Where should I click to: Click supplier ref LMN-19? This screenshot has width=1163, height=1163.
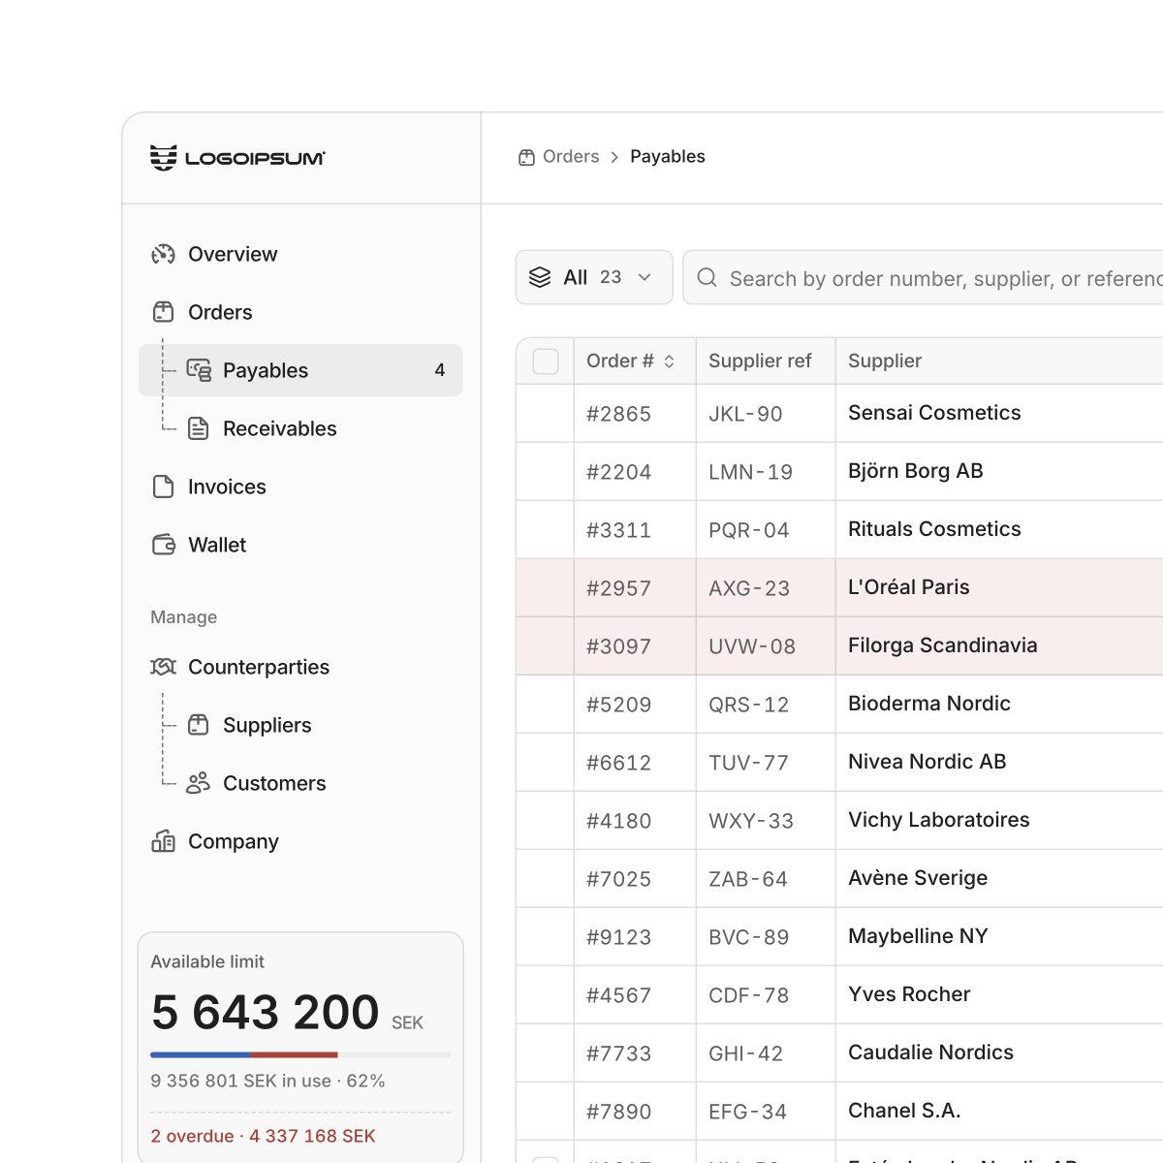coord(750,472)
